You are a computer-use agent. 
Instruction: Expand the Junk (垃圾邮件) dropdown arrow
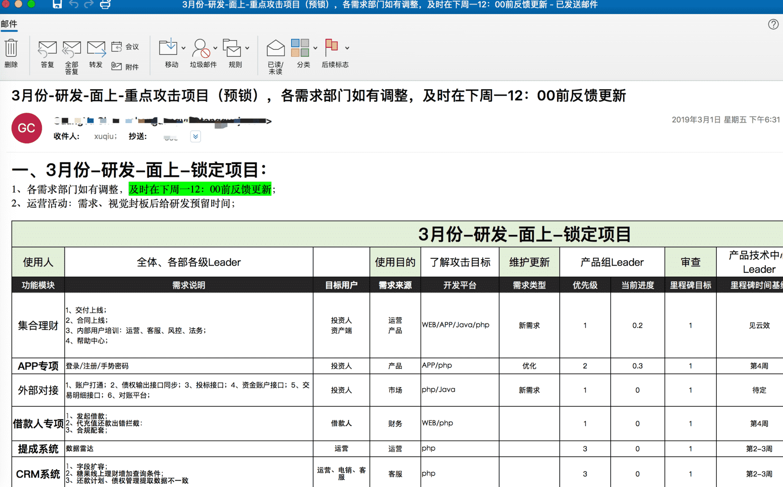215,48
